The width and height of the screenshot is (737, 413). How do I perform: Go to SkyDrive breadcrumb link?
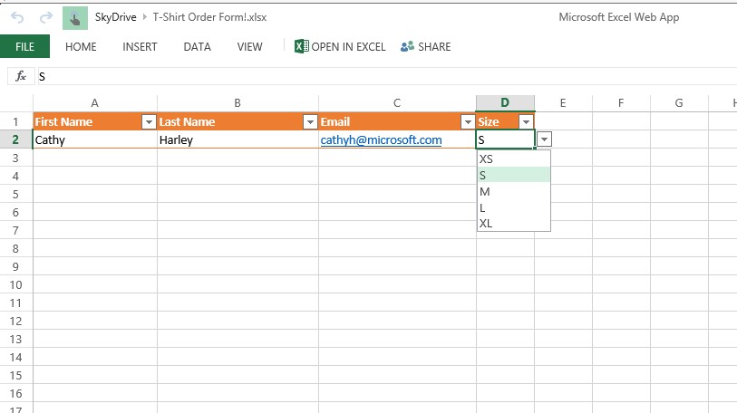[x=116, y=17]
